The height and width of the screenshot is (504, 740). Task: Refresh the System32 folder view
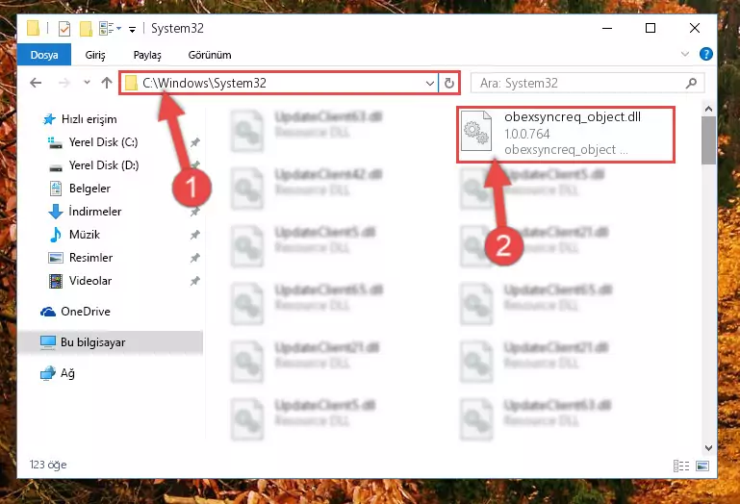tap(448, 84)
